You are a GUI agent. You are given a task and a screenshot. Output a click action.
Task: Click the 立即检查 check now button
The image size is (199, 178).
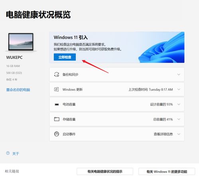tap(65, 57)
